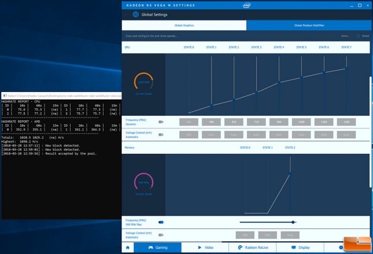The width and height of the screenshot is (373, 254).
Task: Click 'HASHRATE REPORT - AMD' console line
Action: coord(21,122)
